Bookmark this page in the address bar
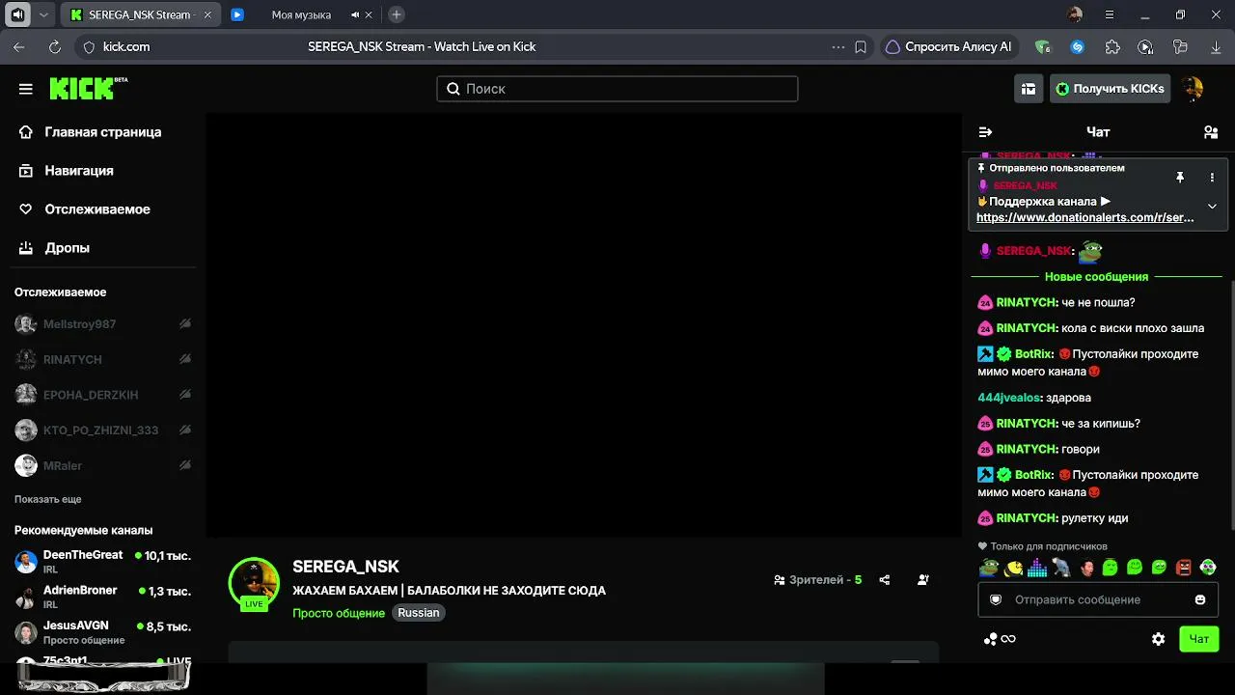The width and height of the screenshot is (1235, 695). pyautogui.click(x=861, y=46)
